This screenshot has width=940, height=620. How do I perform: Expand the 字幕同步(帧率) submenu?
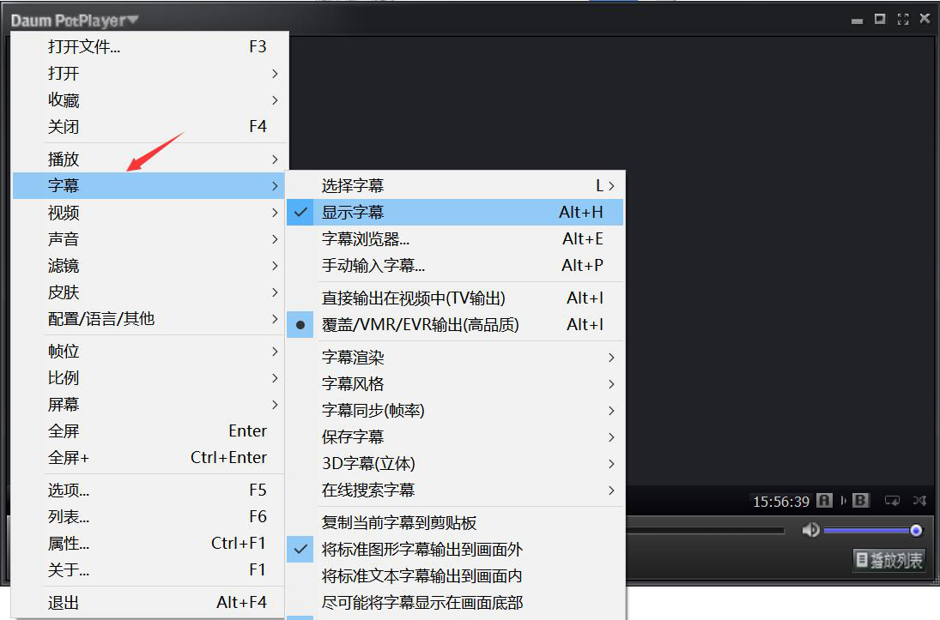tap(455, 411)
